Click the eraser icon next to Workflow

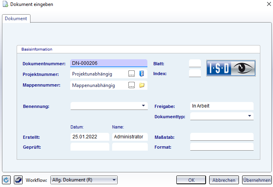point(18,180)
